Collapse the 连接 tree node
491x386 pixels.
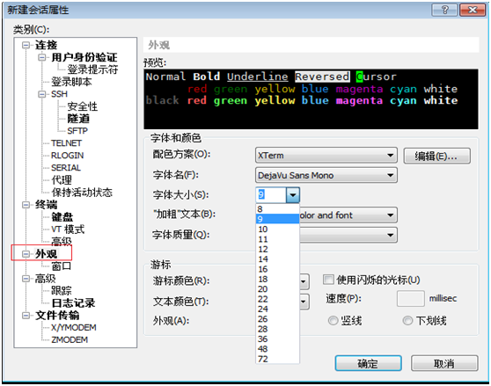point(26,46)
